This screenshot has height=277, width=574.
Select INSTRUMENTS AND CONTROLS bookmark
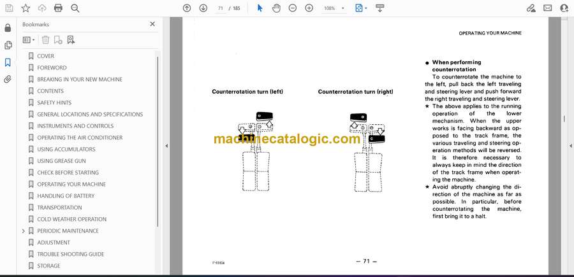75,125
